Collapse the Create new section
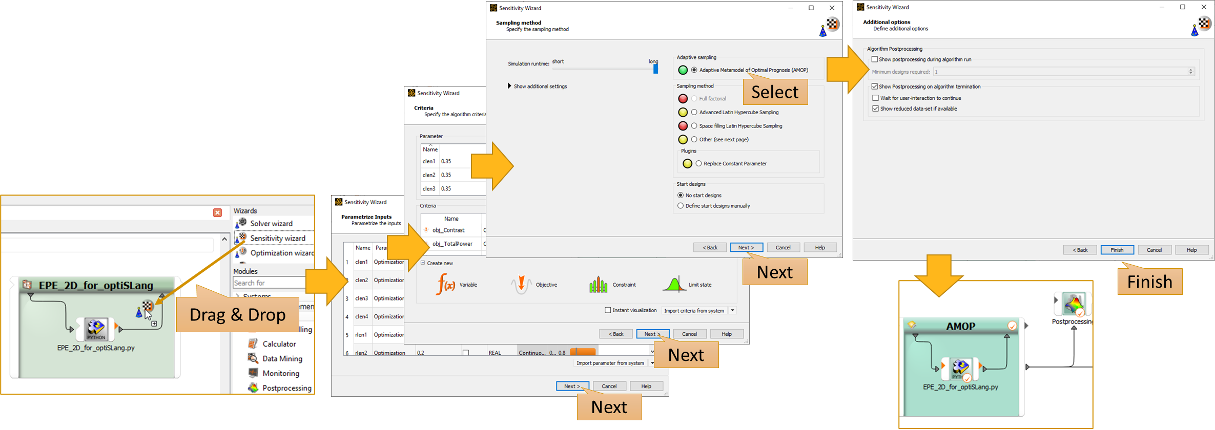Viewport: 1215px width, 430px height. point(423,263)
